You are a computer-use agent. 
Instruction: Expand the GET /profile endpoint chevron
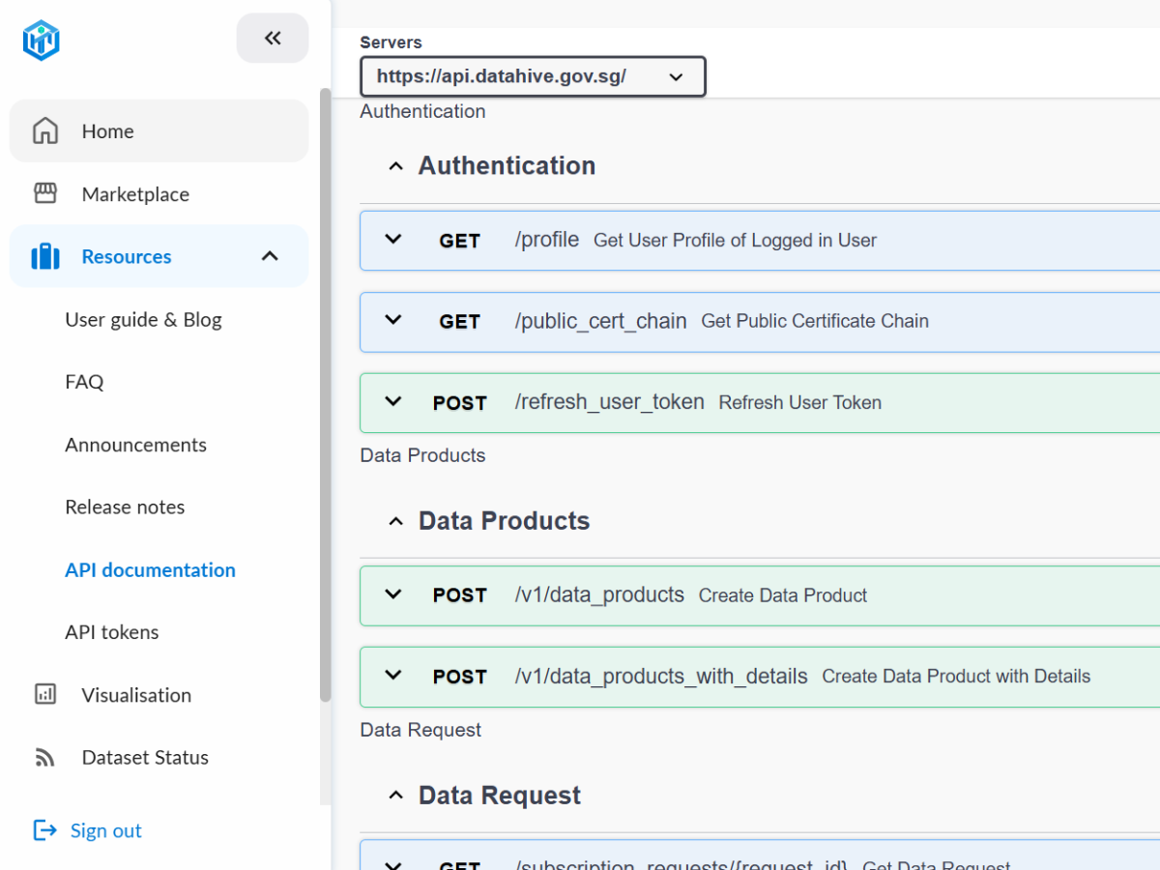(x=392, y=239)
